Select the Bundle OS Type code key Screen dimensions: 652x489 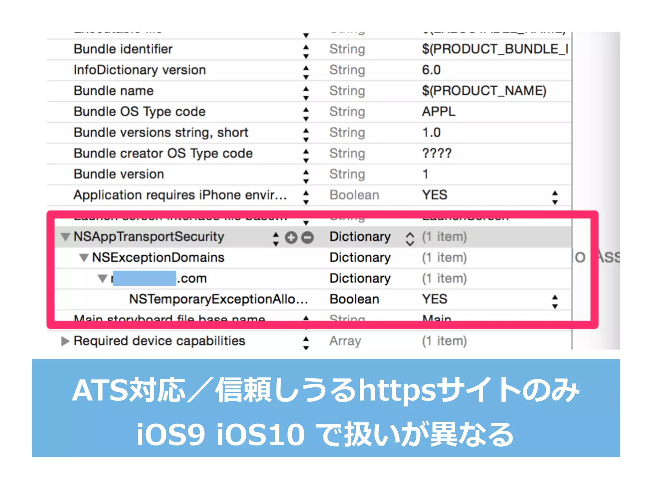click(x=139, y=112)
